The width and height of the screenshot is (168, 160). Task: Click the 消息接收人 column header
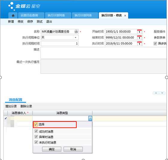(x=20, y=113)
